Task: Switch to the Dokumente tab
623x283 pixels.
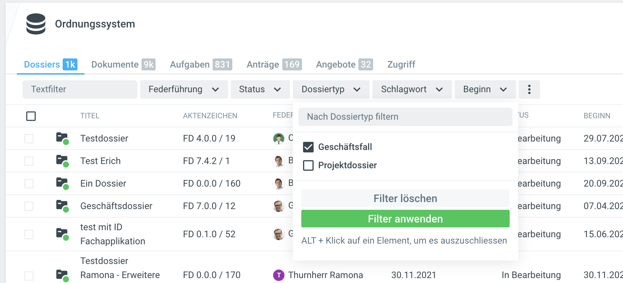Action: (x=123, y=64)
